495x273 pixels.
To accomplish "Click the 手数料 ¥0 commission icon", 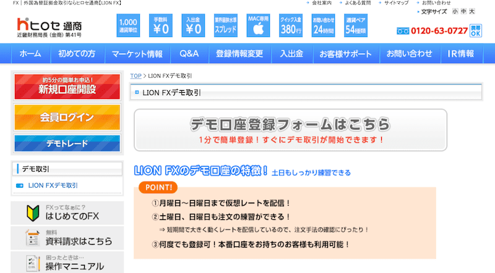I will click(x=161, y=25).
